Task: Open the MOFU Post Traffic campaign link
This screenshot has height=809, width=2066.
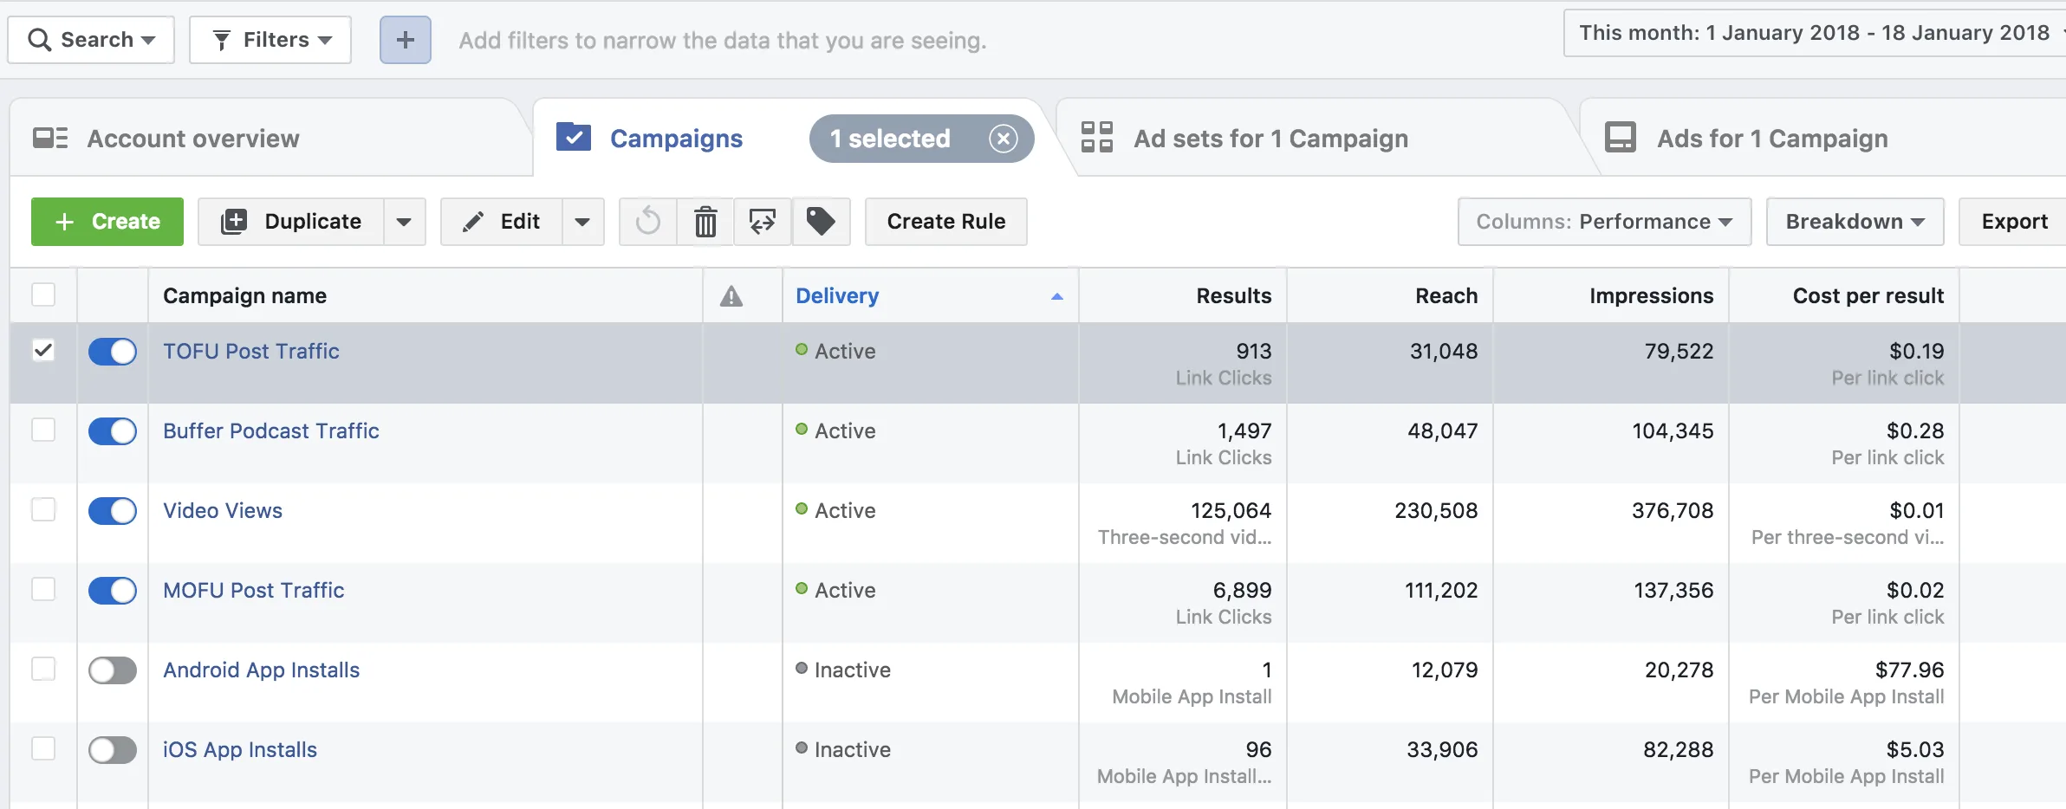Action: tap(253, 591)
